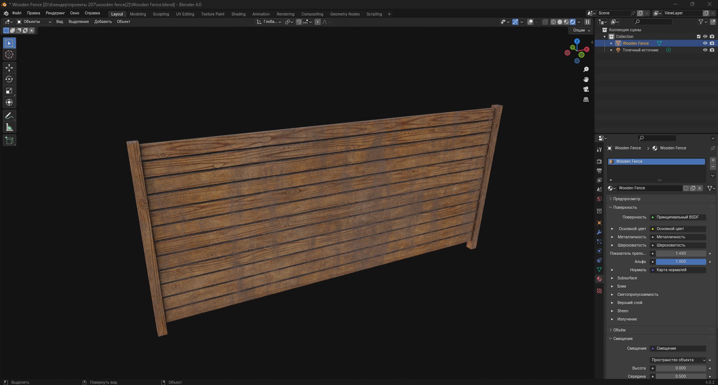
Task: Open the Рендеринг menu
Action: pos(55,13)
